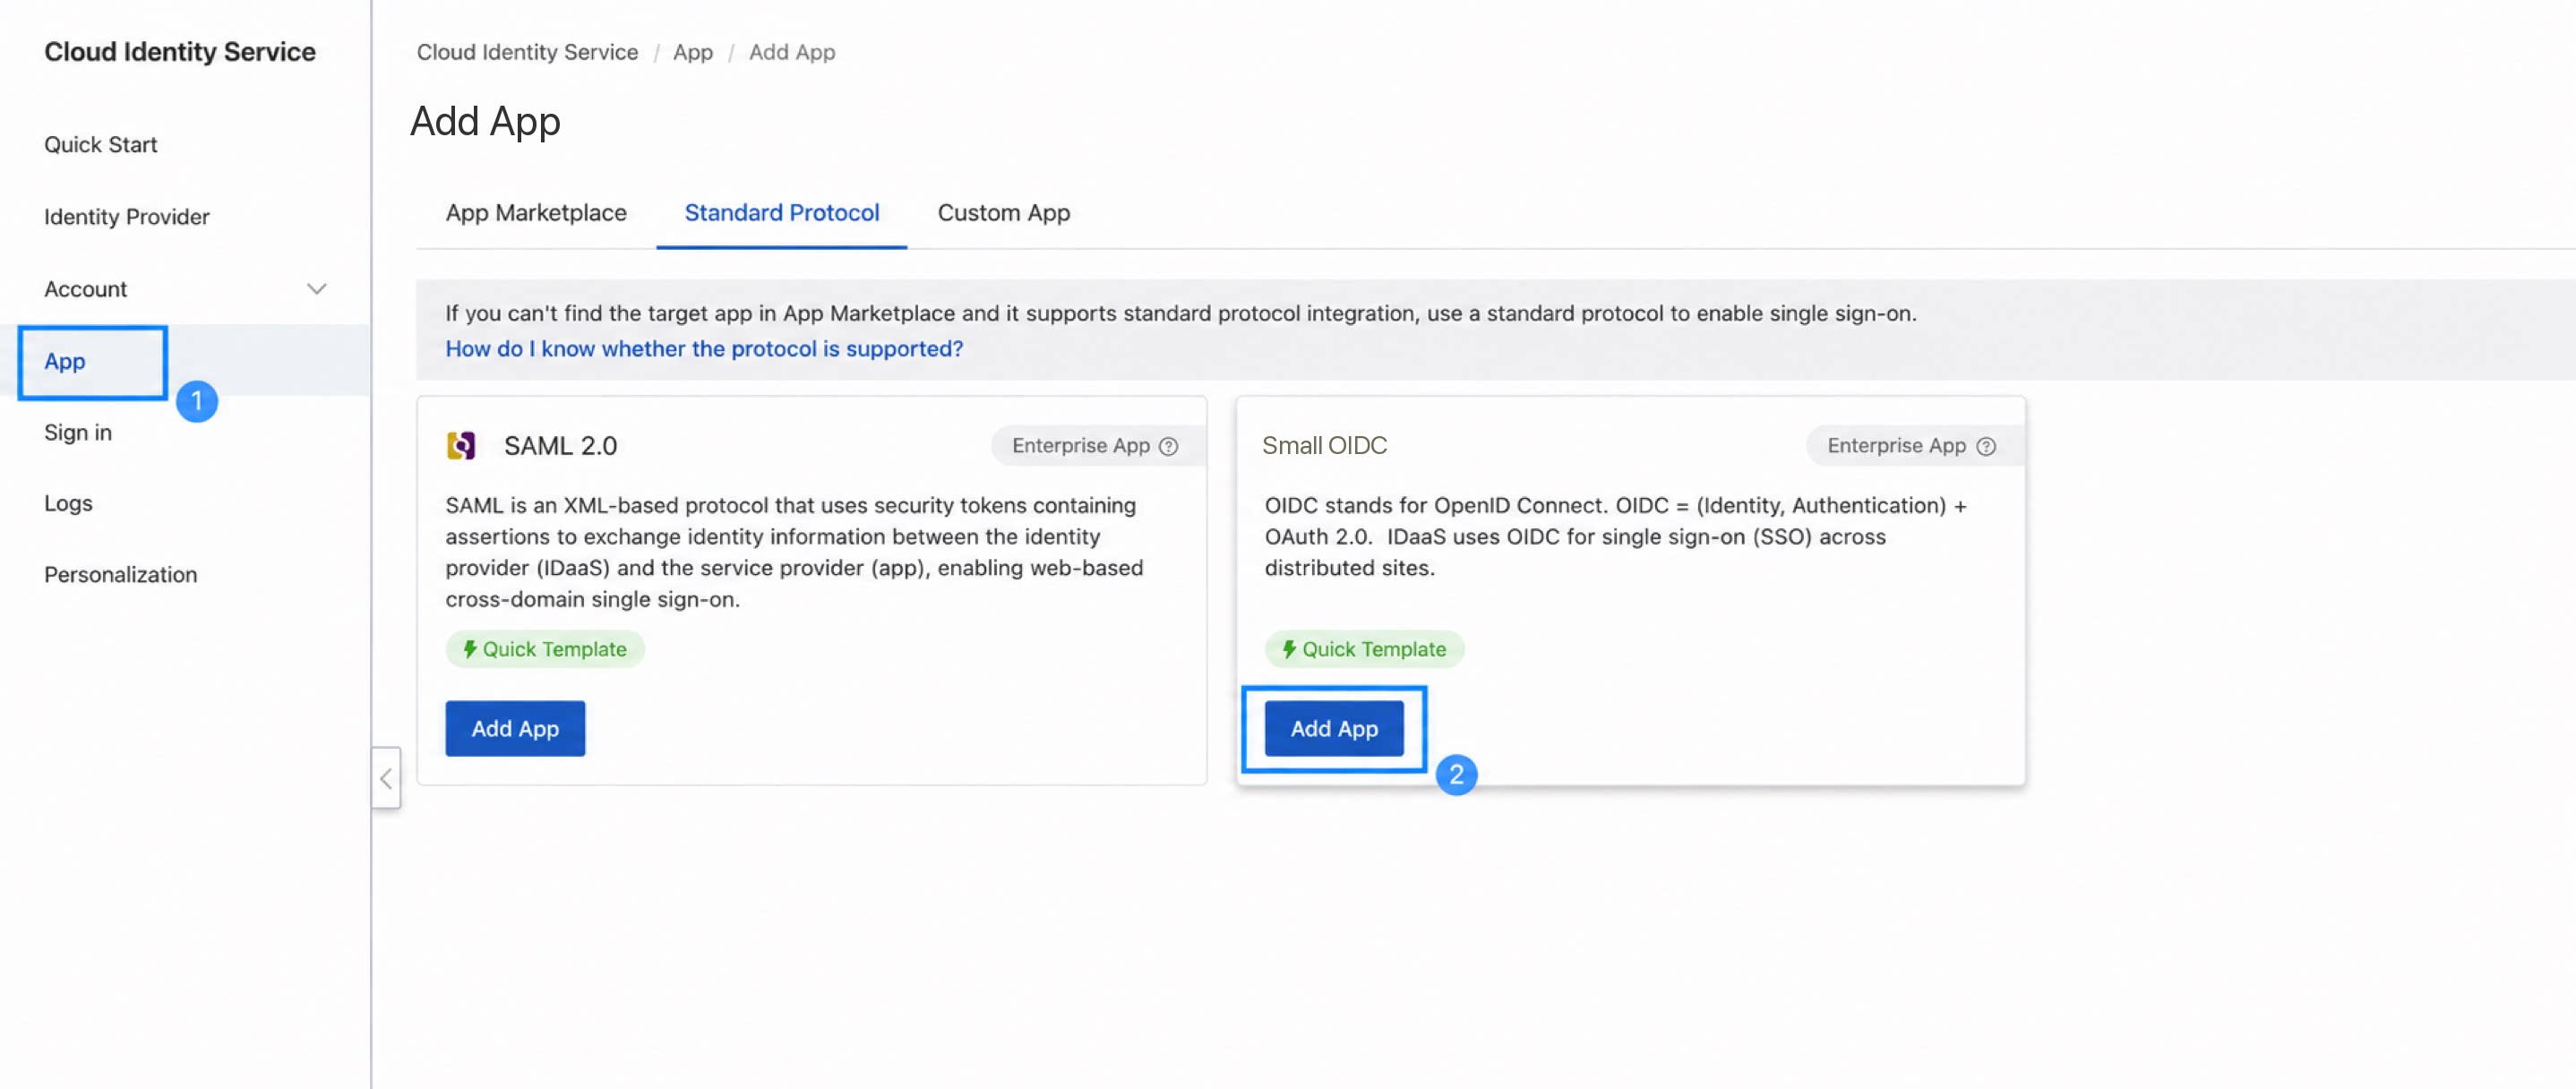Open 'How do I know whether the protocol is supported?' link
Image resolution: width=2576 pixels, height=1089 pixels.
coord(704,349)
